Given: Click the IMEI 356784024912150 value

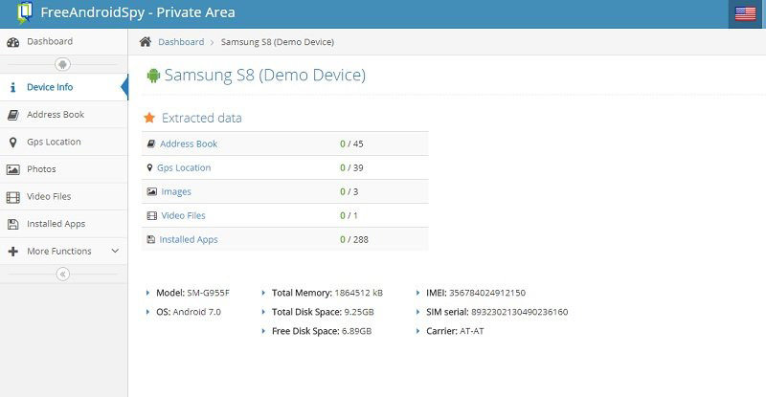Looking at the screenshot, I should [x=487, y=293].
